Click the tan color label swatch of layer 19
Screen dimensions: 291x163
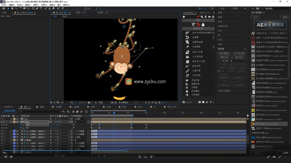(x=14, y=119)
